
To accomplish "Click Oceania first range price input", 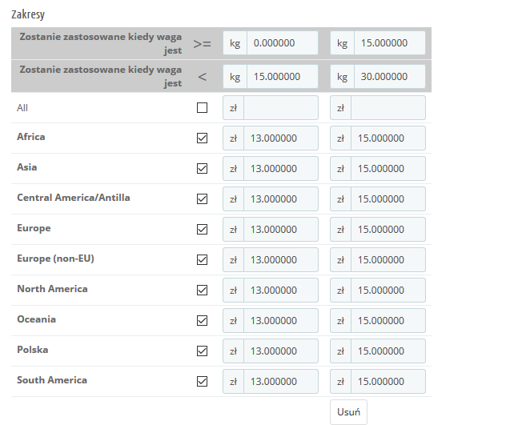I will click(x=280, y=321).
